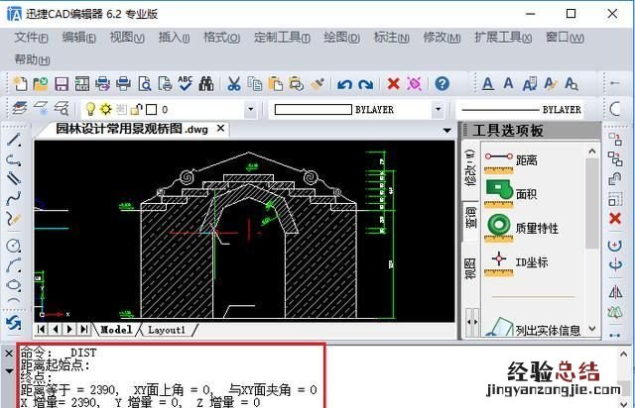
Task: Click layer color square swatch
Action: point(152,109)
